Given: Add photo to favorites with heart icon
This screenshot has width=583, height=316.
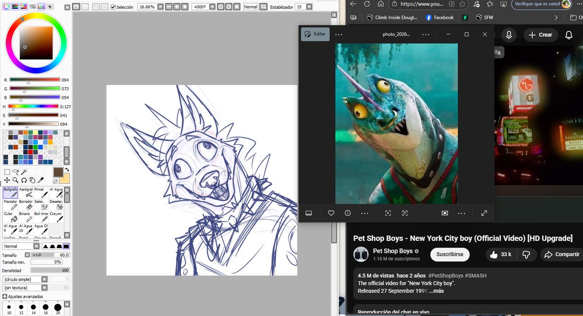Looking at the screenshot, I should [x=331, y=213].
